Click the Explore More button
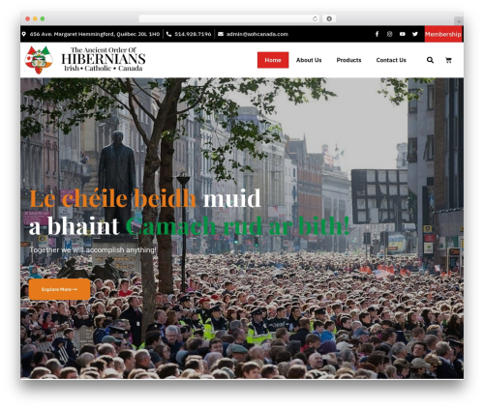Screen dimensions: 484x409 [x=59, y=289]
